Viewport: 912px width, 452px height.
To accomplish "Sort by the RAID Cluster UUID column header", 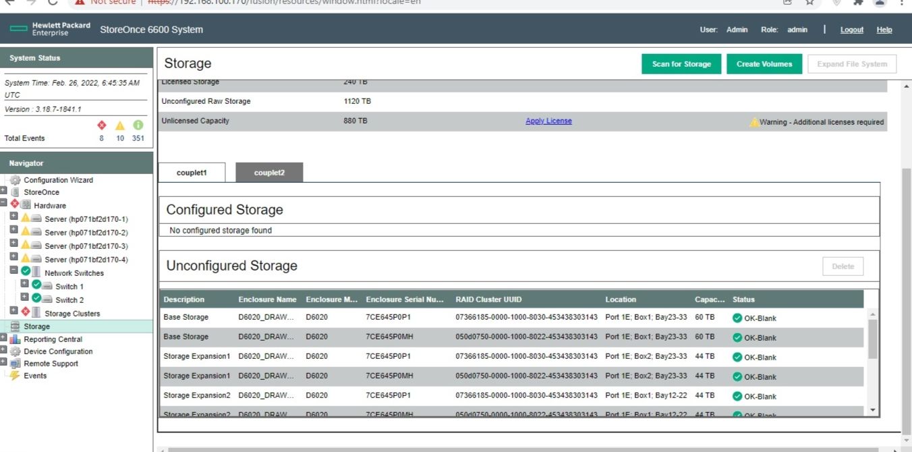I will pos(488,300).
